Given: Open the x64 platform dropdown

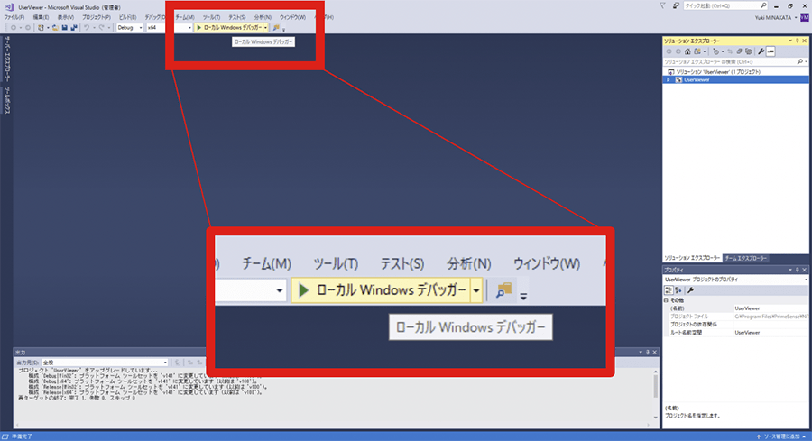Looking at the screenshot, I should click(x=169, y=27).
